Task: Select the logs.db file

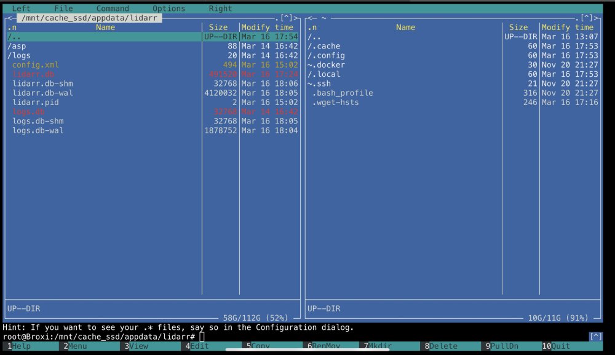Action: tap(153, 112)
